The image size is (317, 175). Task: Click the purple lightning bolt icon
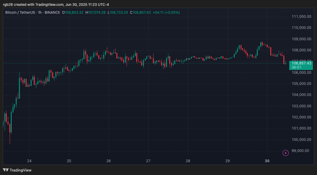[286, 153]
